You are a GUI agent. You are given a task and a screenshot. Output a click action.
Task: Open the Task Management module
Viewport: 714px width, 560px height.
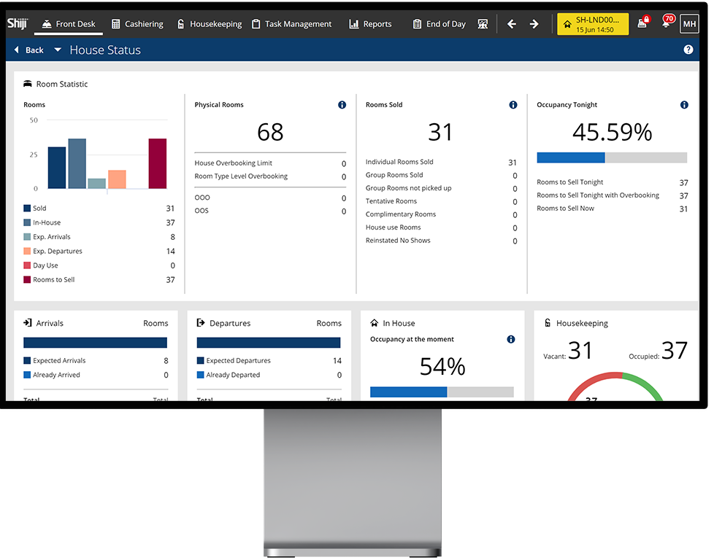pyautogui.click(x=291, y=23)
